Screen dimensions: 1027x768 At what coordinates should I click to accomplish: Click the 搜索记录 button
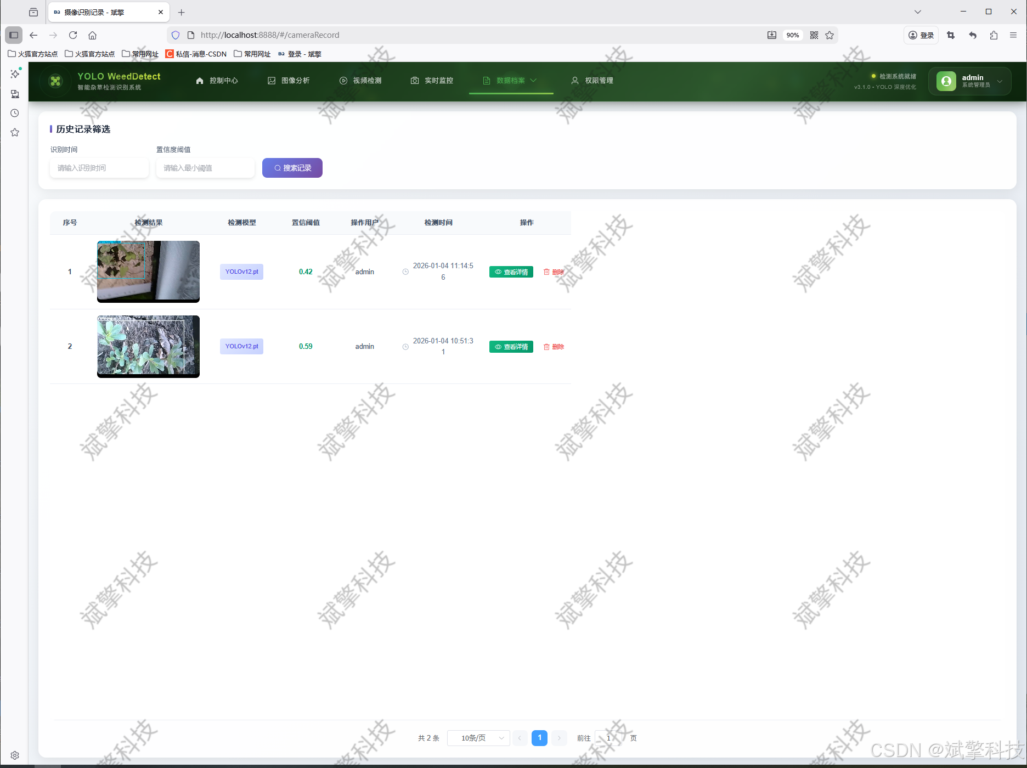pos(292,168)
